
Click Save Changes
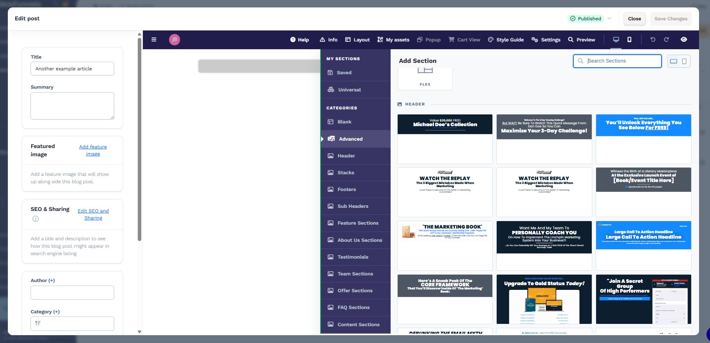tap(671, 18)
